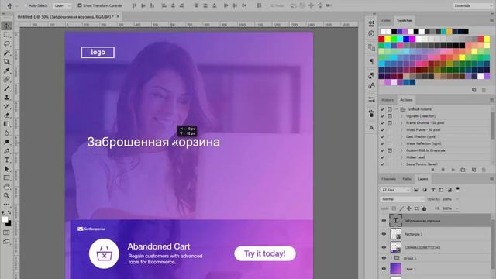The height and width of the screenshot is (279, 496).
Task: Select the Move tool in the toolbar
Action: coord(6,26)
